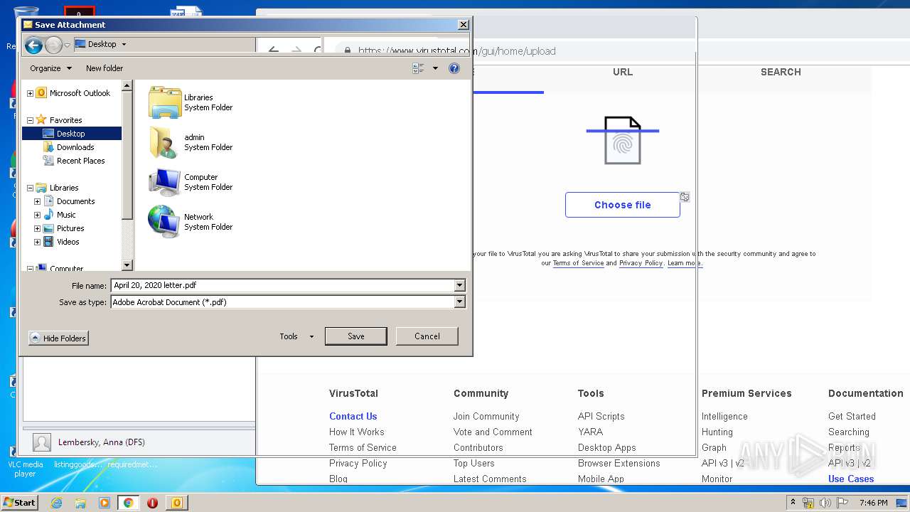The height and width of the screenshot is (512, 910).
Task: Open Internet Explorer from taskbar
Action: (x=56, y=503)
